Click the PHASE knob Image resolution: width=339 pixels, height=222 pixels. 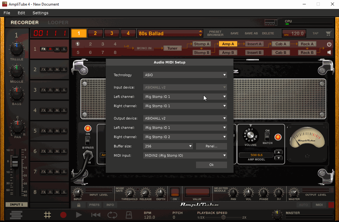[x=263, y=193]
